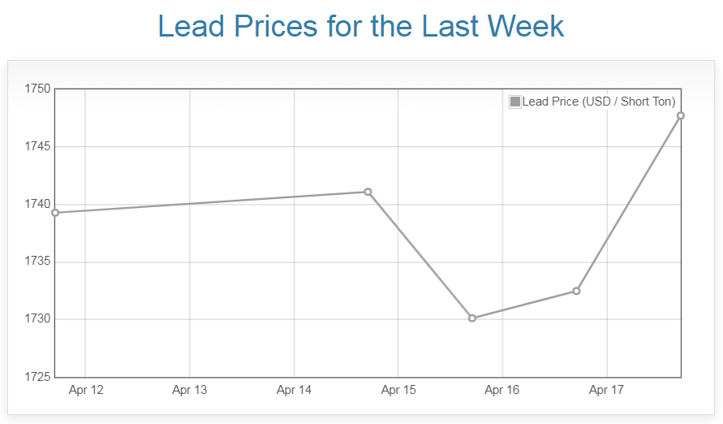The width and height of the screenshot is (723, 424).
Task: Click the "Lead Prices for the Last Week" title
Action: 360,27
